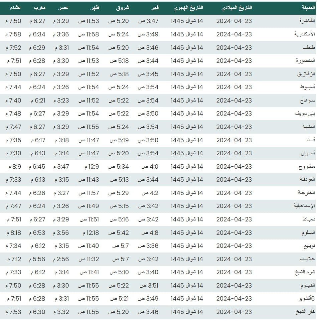
Task: Click the 3:31 م asr time for طنطا
Action: click(62, 48)
